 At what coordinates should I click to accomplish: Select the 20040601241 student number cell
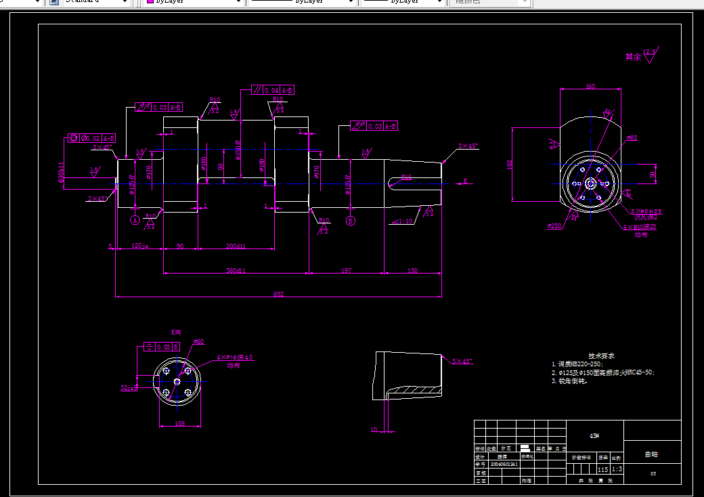pos(504,464)
